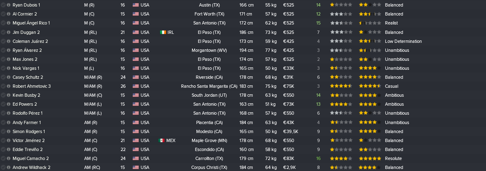Image resolution: width=486 pixels, height=171 pixels.
Task: Click the info icon beside Ed Powers 2
Action: point(8,104)
